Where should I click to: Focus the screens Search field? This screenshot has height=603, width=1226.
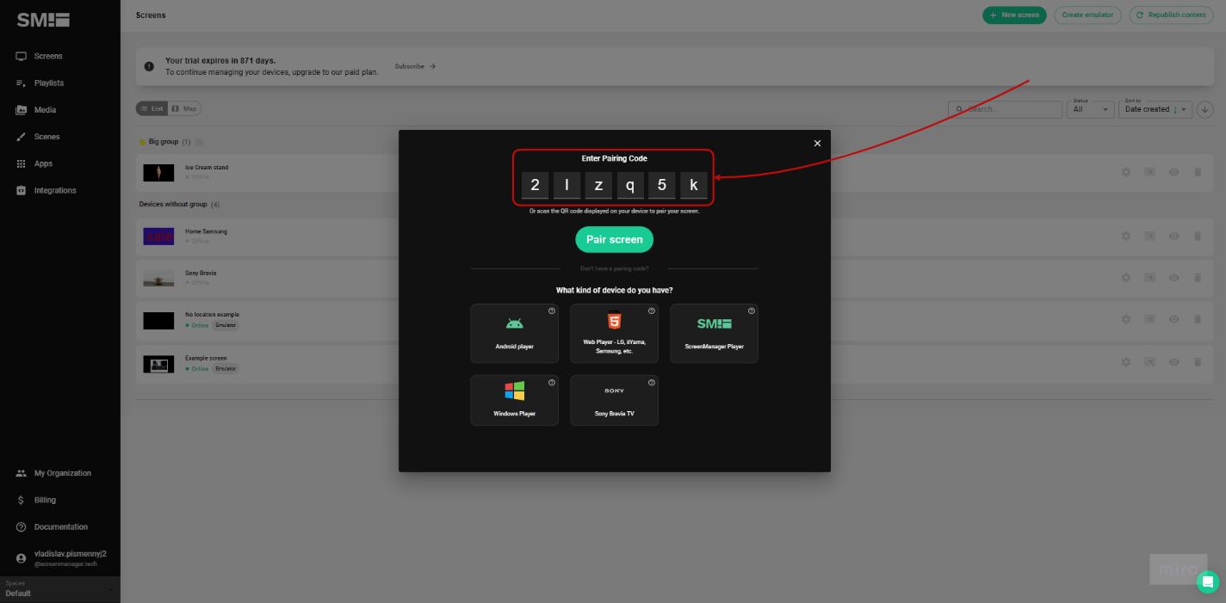tap(1005, 109)
